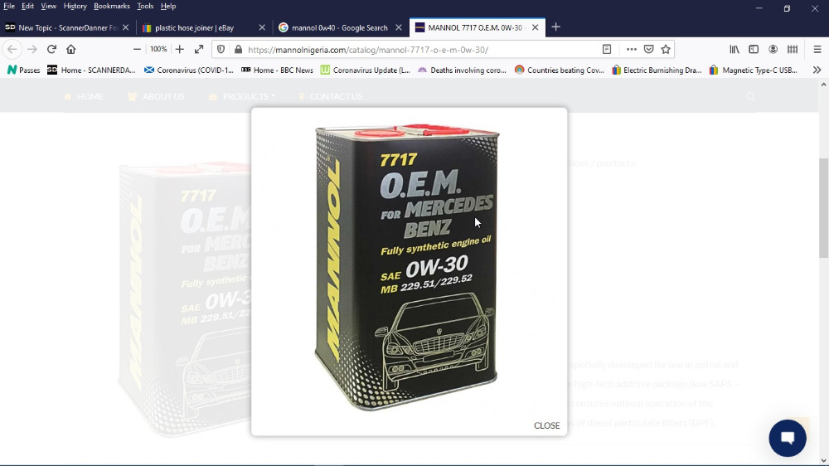Open the Library icon
Viewport: 829px width, 466px height.
click(734, 49)
